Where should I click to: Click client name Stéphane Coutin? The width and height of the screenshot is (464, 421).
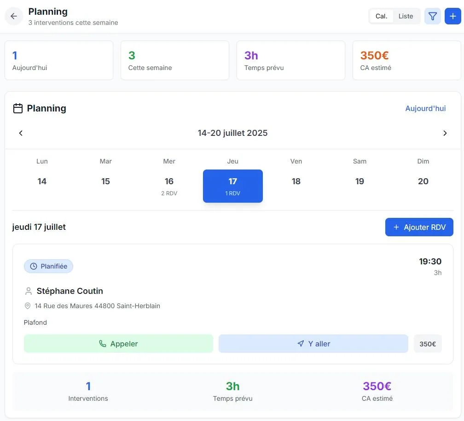click(x=70, y=291)
